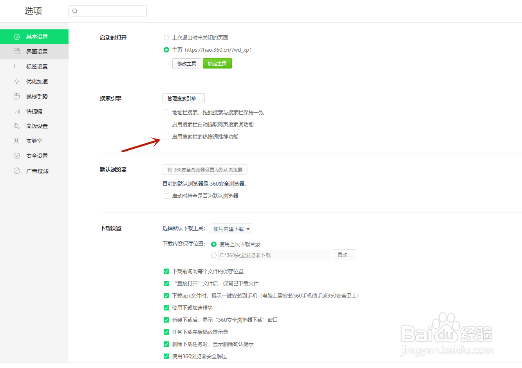Click the 鼠标手势 mouse icon
This screenshot has height=368, width=522.
(17, 96)
